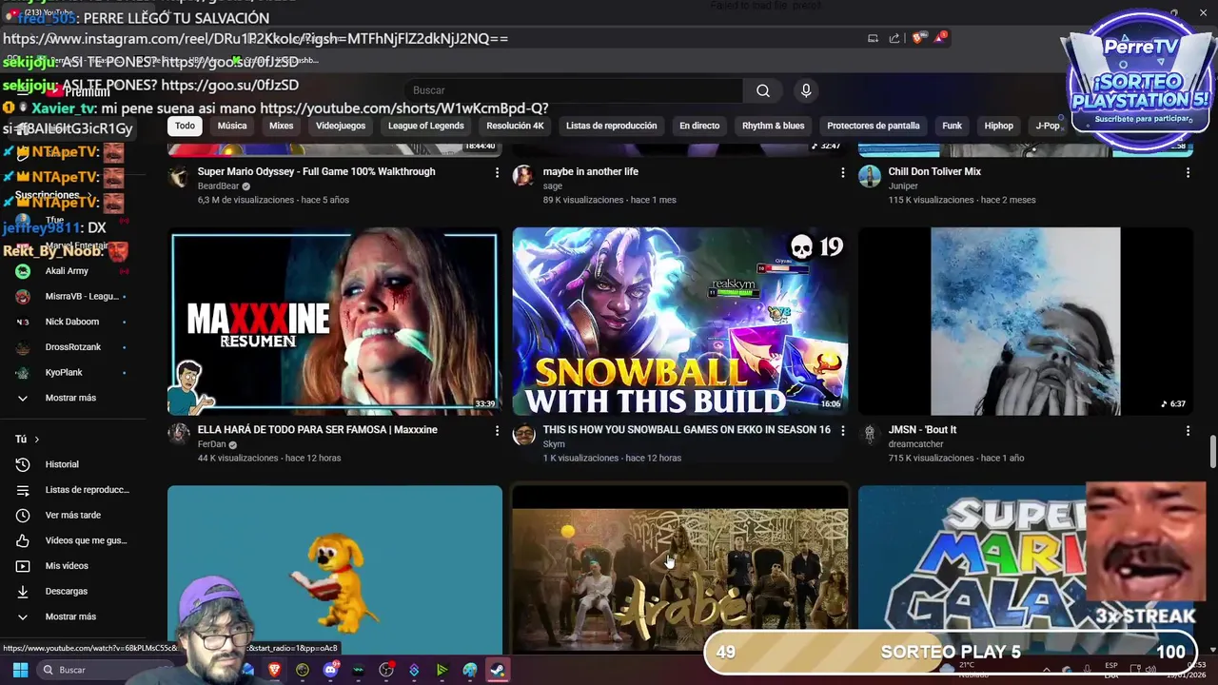
Task: Click the YouTube Buscar search field
Action: pos(573,90)
